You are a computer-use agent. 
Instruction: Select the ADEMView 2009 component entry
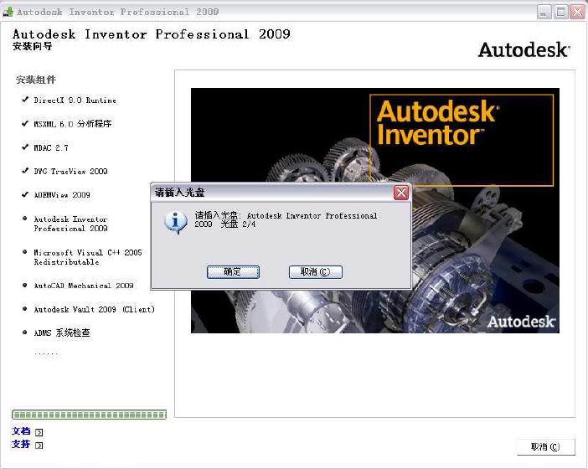[62, 195]
